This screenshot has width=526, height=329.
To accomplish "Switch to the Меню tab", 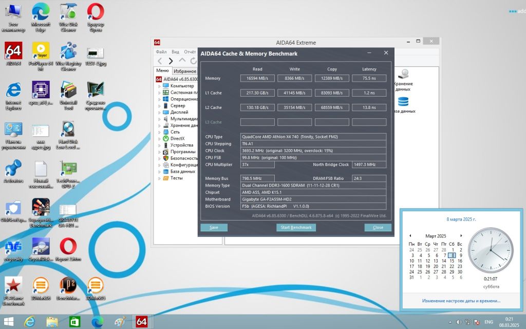I will point(162,70).
